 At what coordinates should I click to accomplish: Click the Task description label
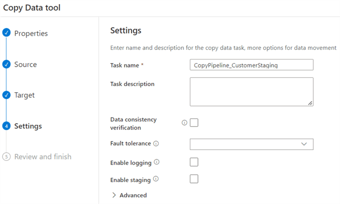132,84
